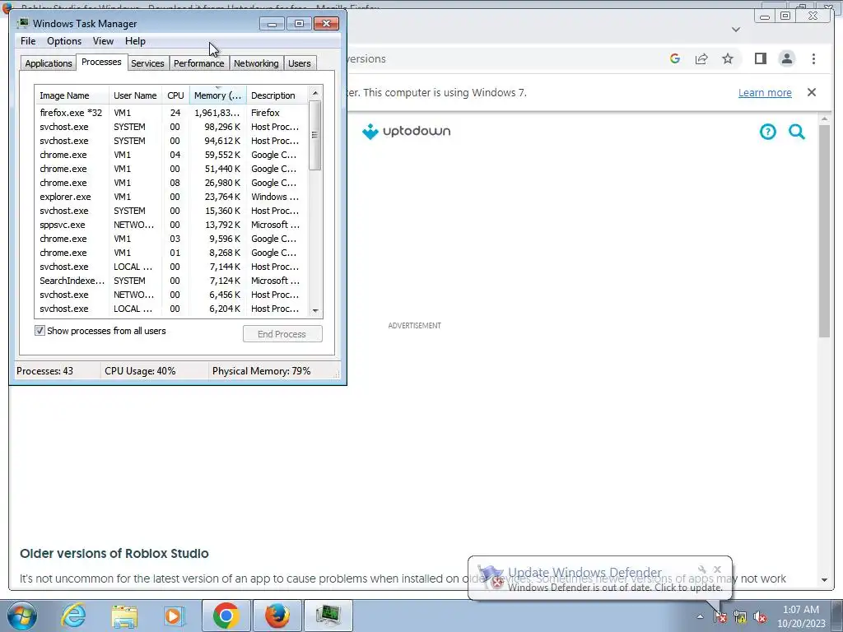Bookmark this page with the star icon
The image size is (843, 632).
(728, 58)
